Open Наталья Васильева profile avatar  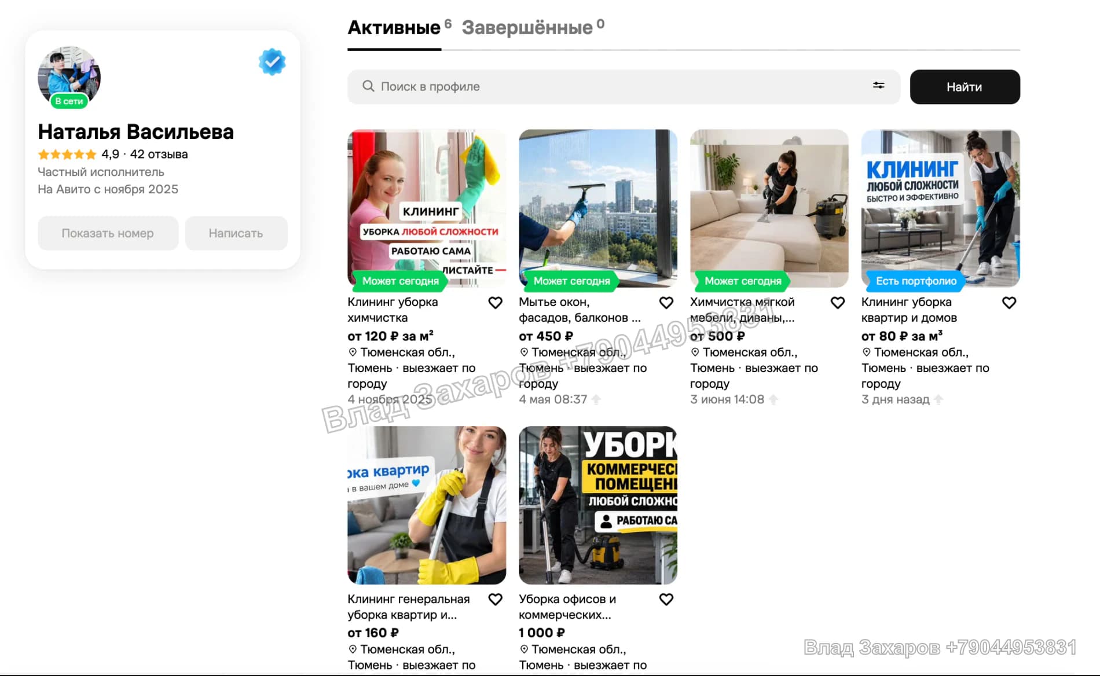tap(69, 78)
